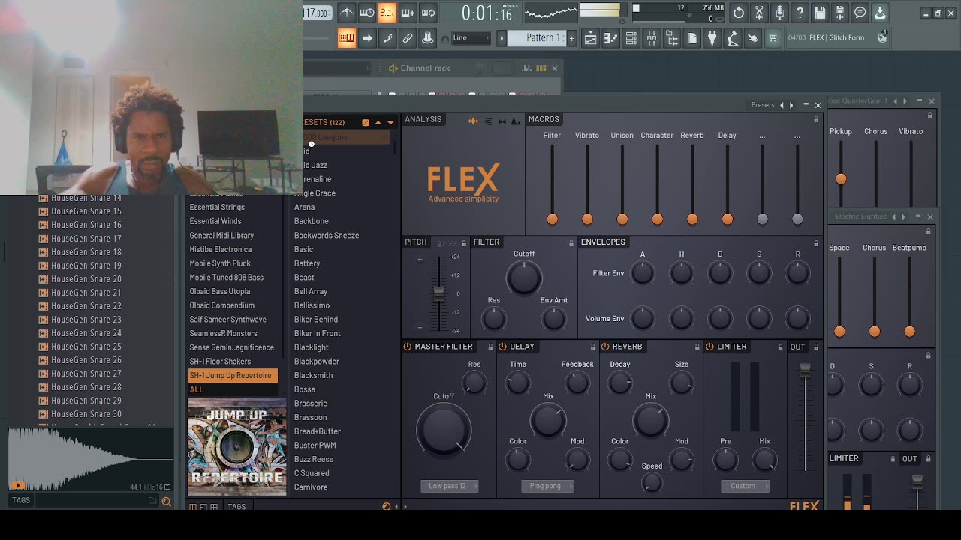Toggle the Delay power button

[x=503, y=346]
